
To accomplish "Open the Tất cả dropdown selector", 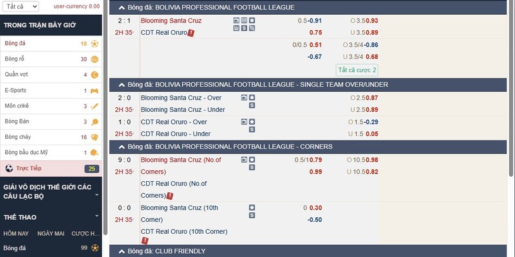I will (x=21, y=6).
